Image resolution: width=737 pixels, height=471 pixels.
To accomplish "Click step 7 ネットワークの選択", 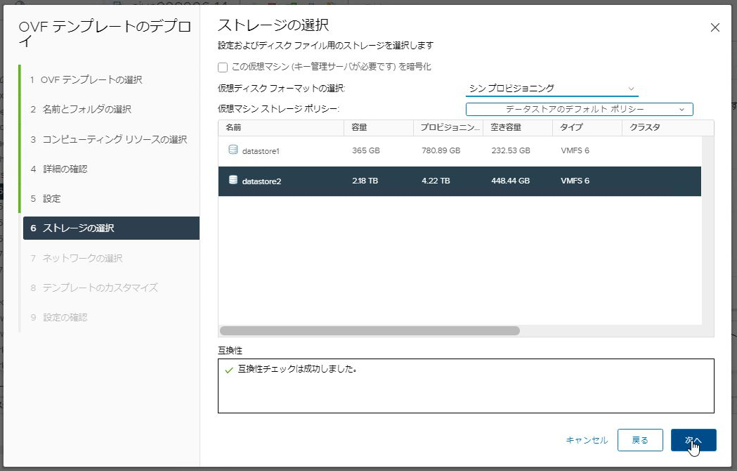I will [77, 258].
